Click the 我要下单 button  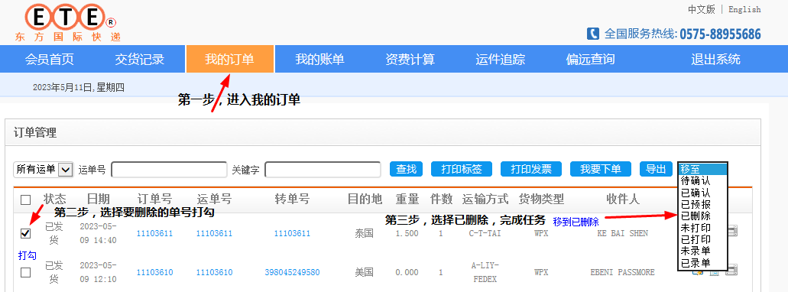(x=601, y=170)
